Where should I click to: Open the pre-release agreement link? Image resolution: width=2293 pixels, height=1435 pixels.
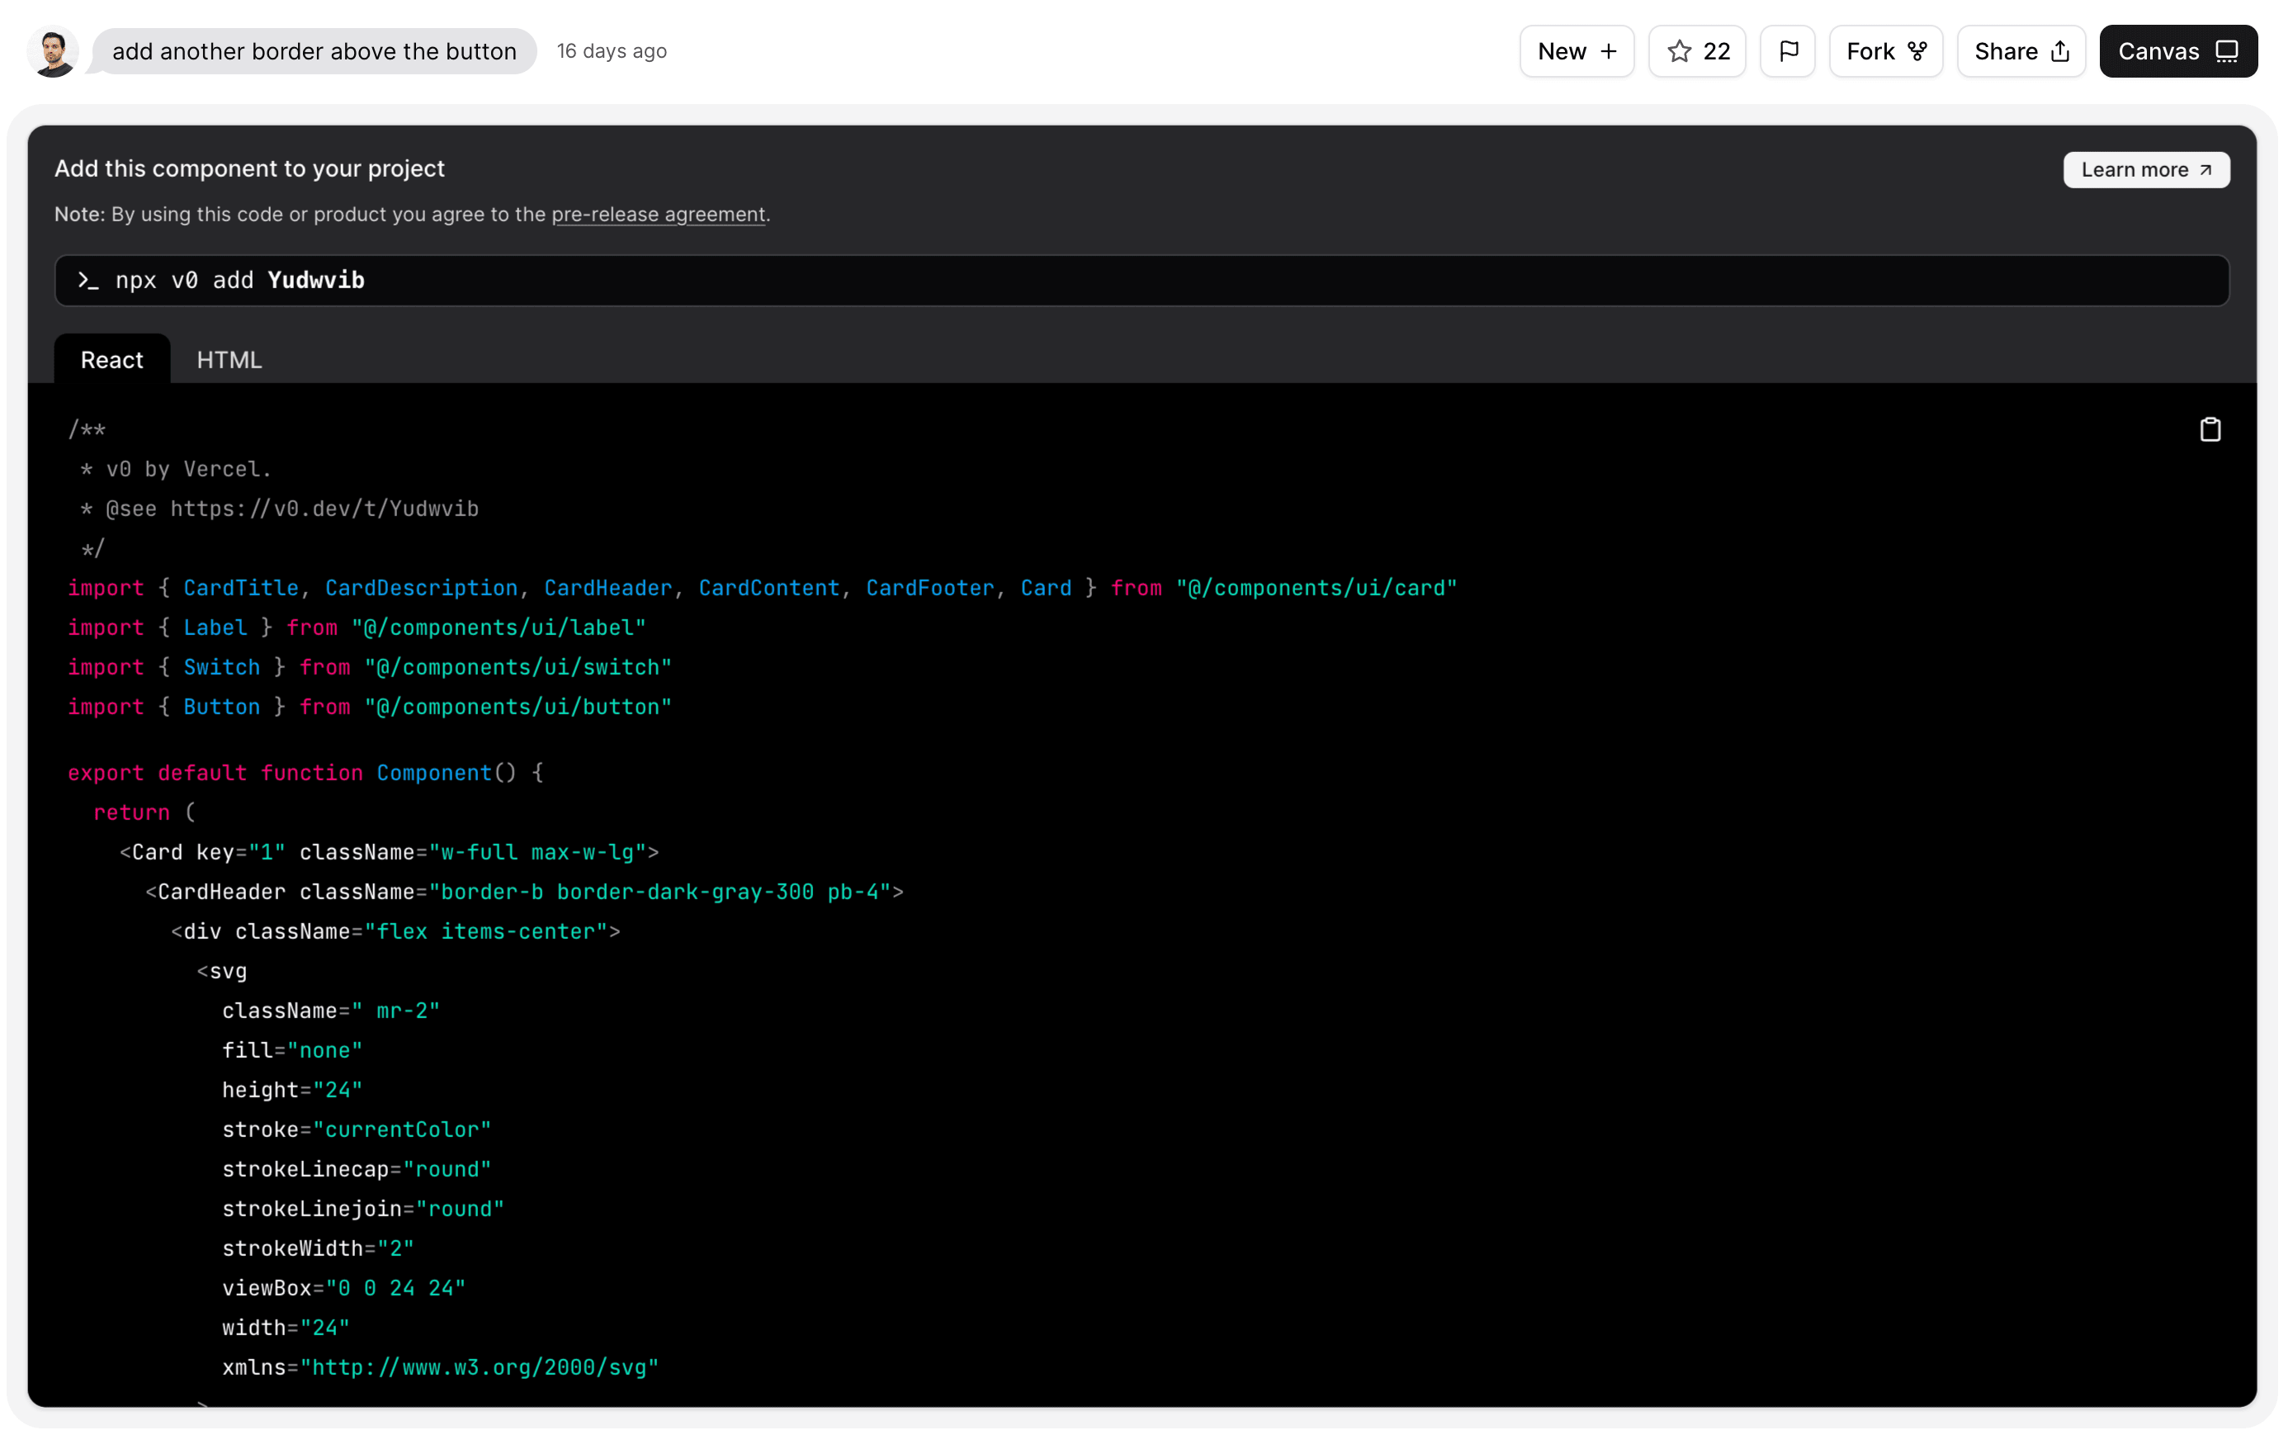click(659, 215)
